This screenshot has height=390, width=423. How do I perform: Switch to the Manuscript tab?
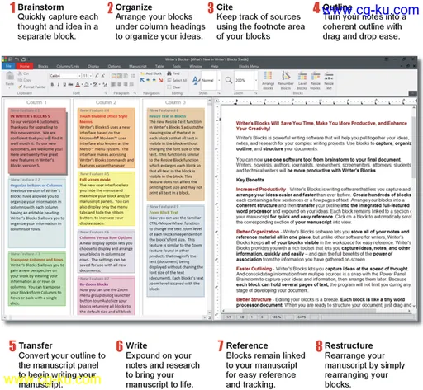point(138,66)
